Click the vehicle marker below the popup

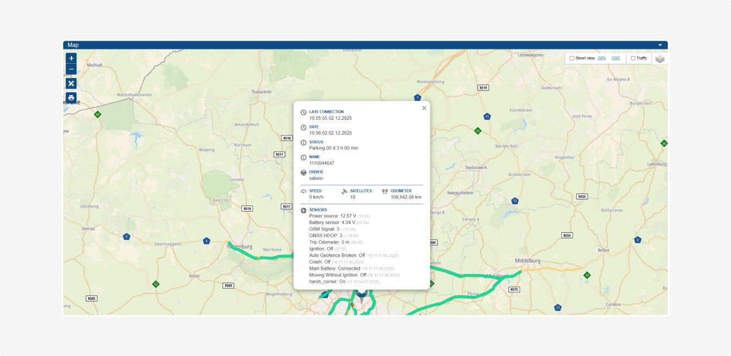[x=361, y=293]
